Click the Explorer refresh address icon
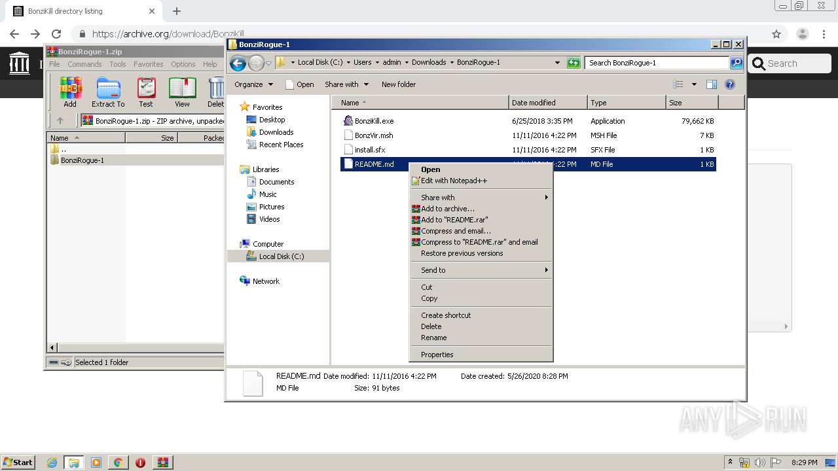 pos(574,63)
